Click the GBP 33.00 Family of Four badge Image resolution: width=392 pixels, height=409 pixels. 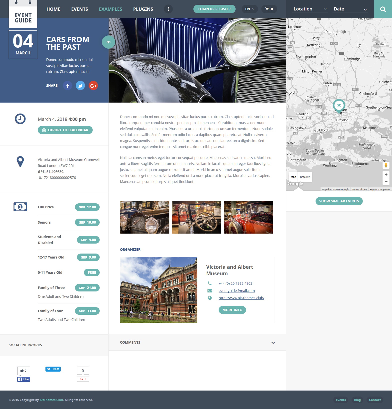pyautogui.click(x=87, y=311)
